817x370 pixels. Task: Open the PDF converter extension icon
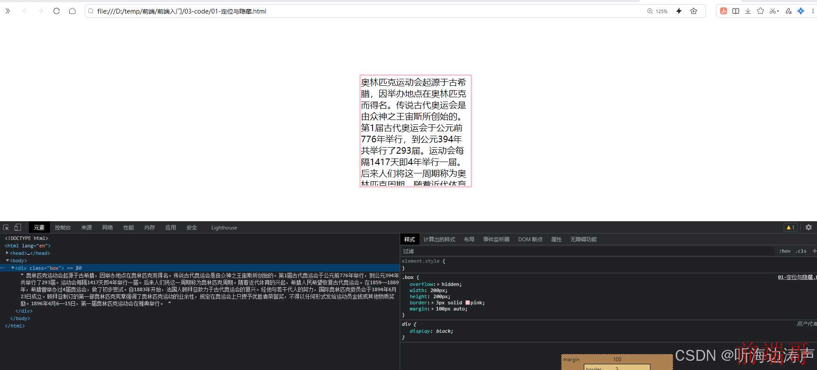click(x=724, y=11)
